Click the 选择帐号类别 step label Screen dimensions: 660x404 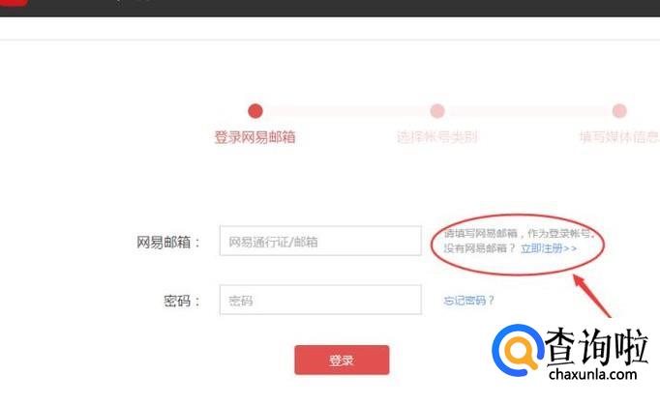(437, 137)
